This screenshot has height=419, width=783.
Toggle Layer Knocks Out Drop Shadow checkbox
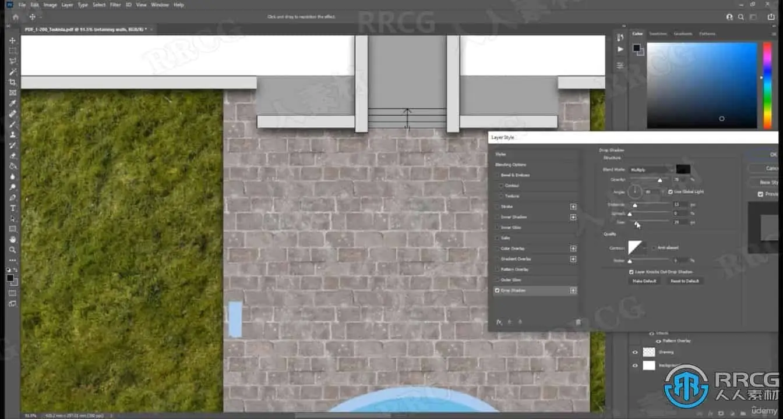632,272
